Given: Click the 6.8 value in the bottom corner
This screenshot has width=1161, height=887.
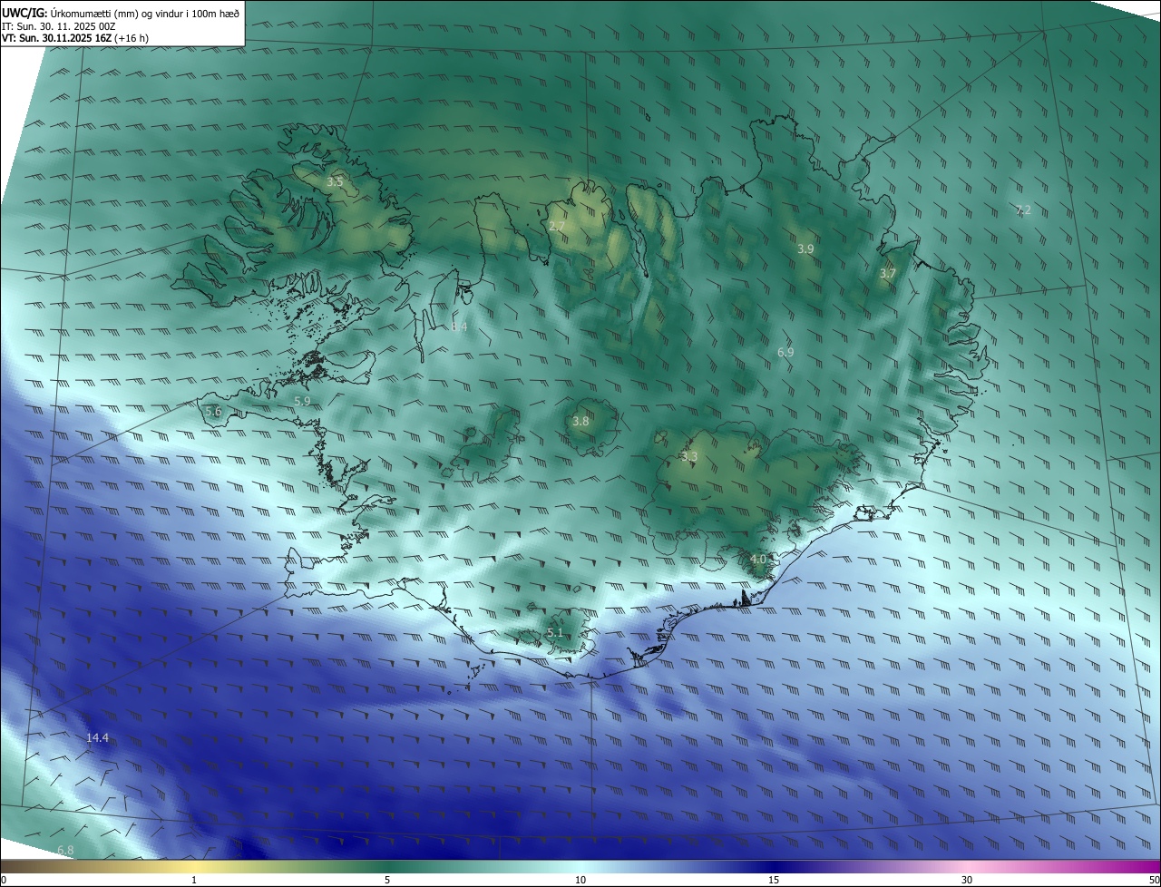Looking at the screenshot, I should pos(65,850).
